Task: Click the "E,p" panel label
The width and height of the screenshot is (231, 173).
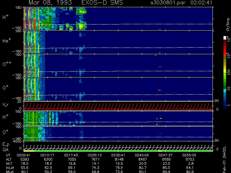Action: click(x=6, y=145)
